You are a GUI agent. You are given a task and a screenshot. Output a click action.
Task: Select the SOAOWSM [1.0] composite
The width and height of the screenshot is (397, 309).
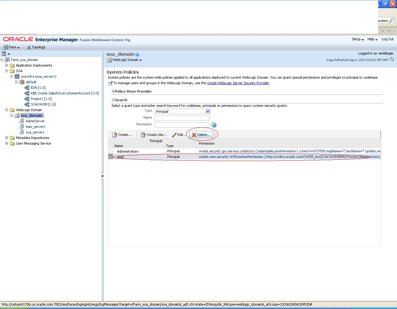(43, 104)
